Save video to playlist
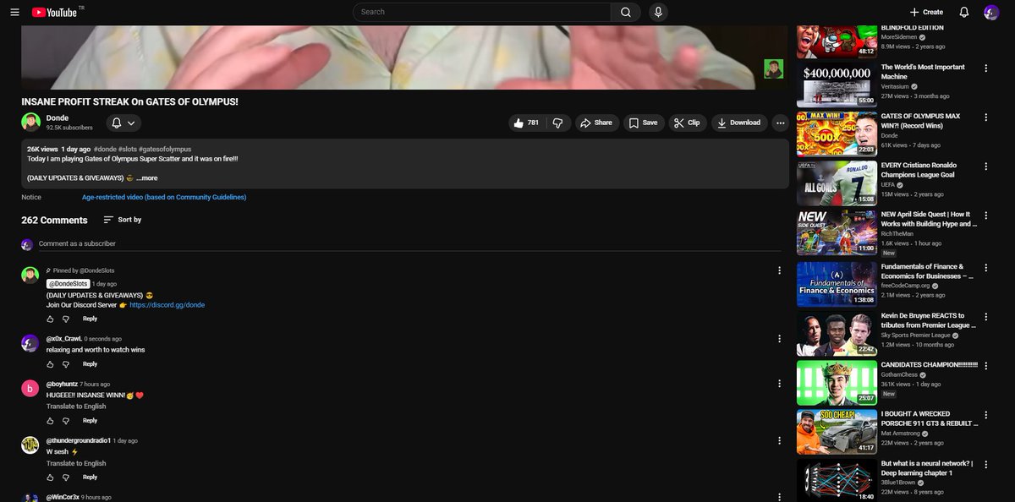 pyautogui.click(x=642, y=123)
